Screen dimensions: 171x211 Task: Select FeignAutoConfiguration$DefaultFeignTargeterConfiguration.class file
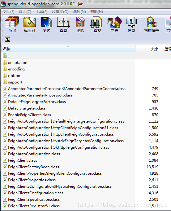coord(66,121)
